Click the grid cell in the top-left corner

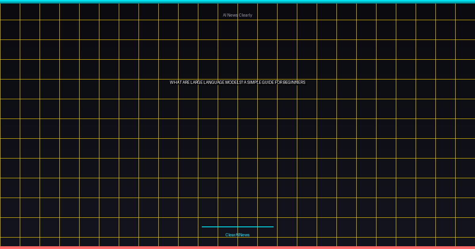[10, 12]
